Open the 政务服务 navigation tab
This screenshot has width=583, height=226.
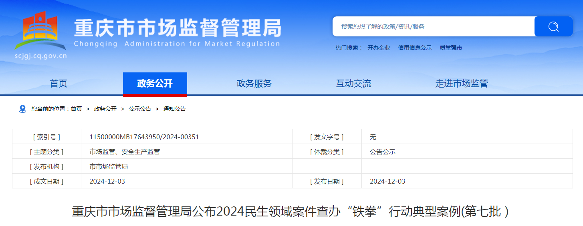(254, 84)
